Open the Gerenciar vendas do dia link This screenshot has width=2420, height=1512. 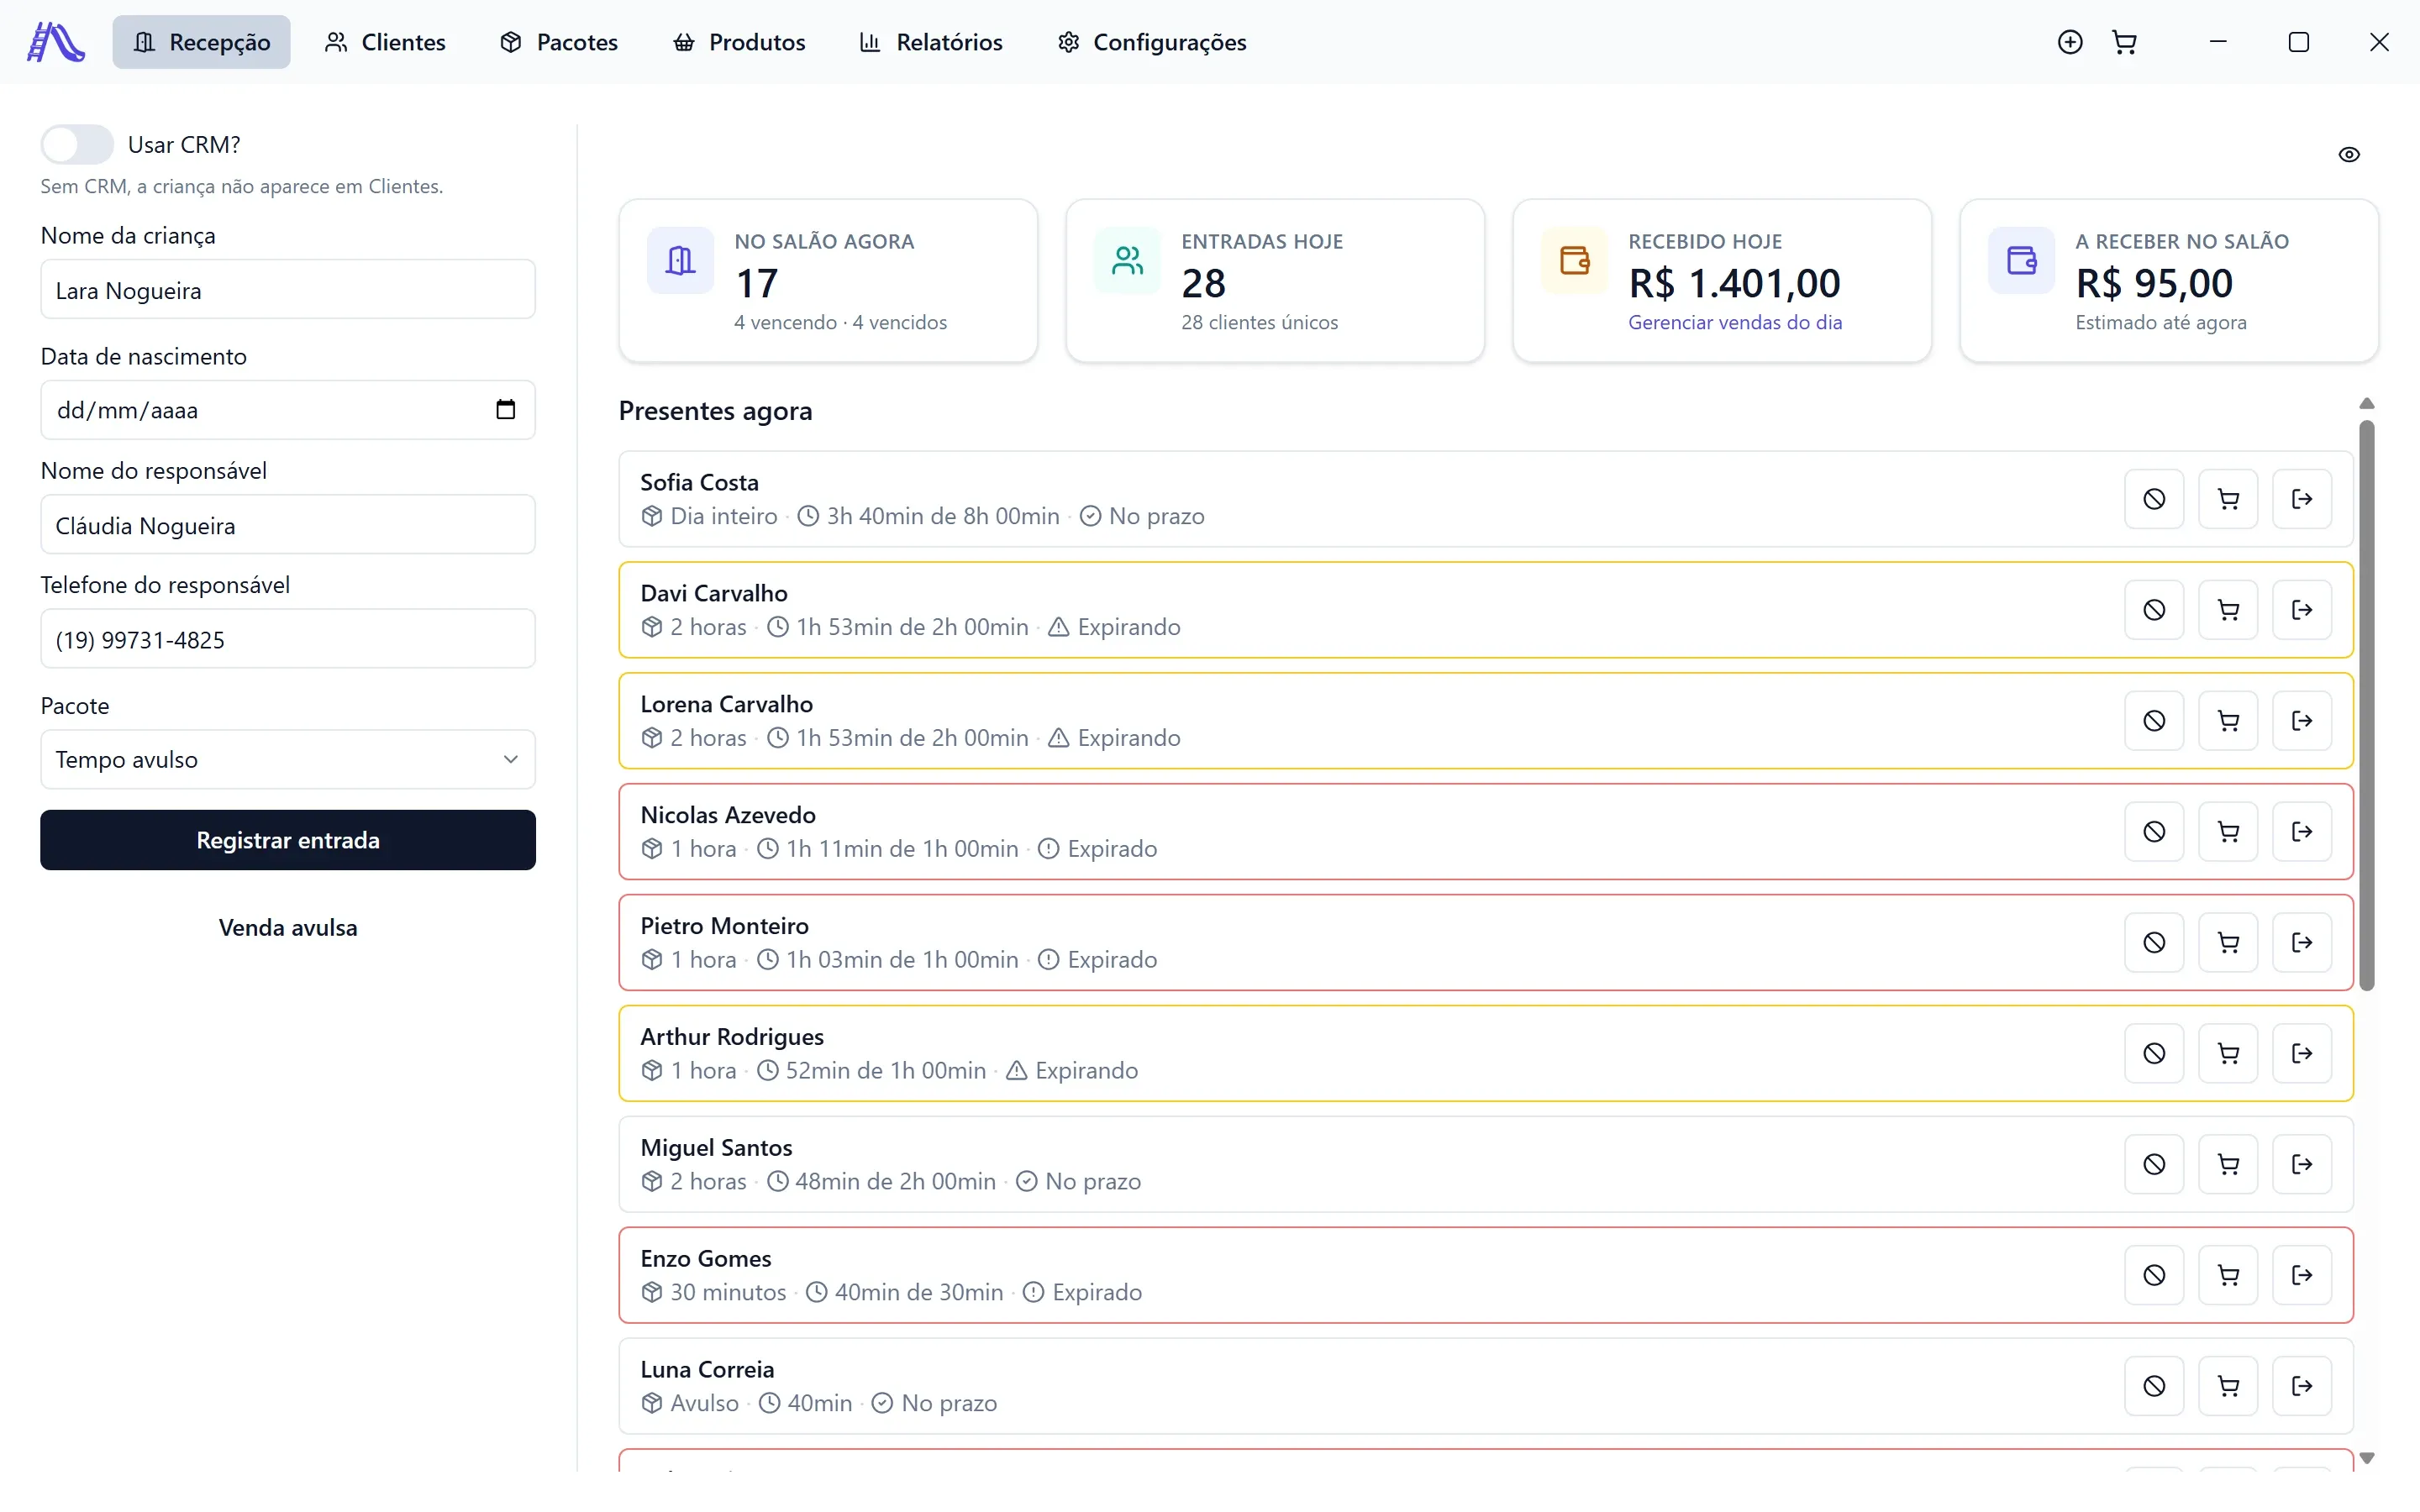[1735, 322]
